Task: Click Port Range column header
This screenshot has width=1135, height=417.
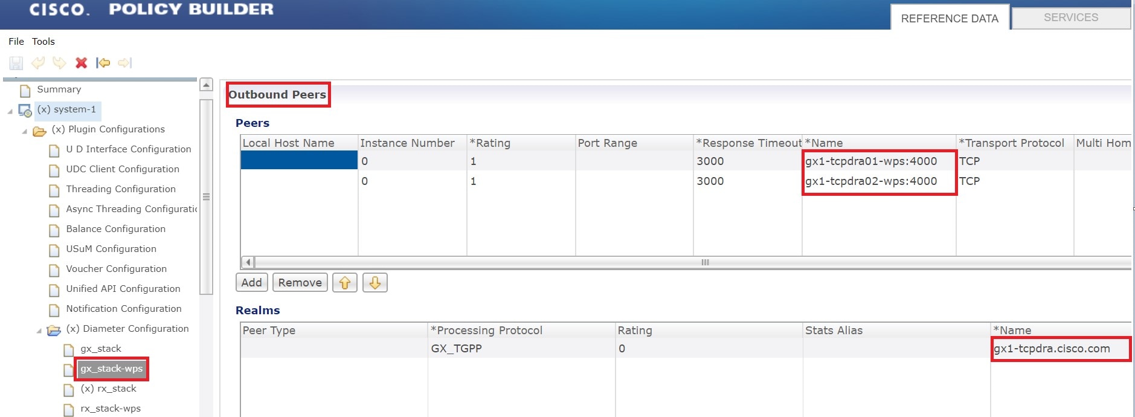Action: tap(634, 143)
